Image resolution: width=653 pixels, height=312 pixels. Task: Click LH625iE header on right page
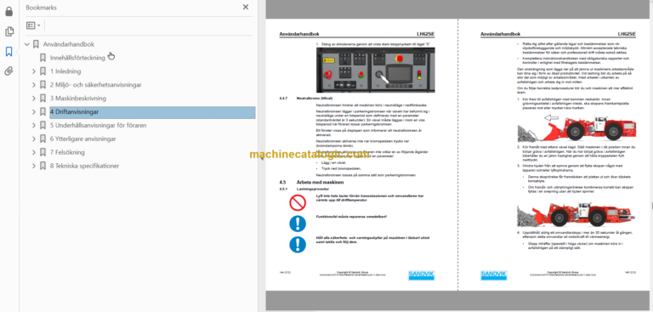[627, 34]
